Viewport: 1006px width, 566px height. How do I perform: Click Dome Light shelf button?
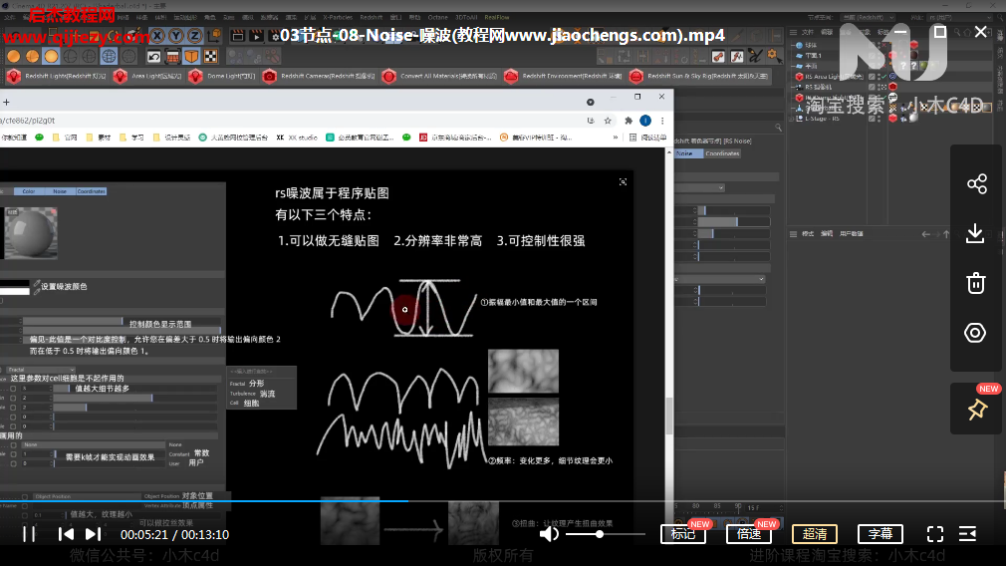click(222, 77)
